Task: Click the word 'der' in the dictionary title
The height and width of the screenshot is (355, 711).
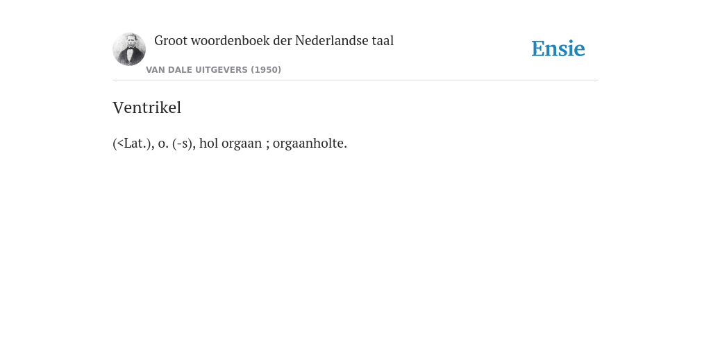Action: (282, 41)
